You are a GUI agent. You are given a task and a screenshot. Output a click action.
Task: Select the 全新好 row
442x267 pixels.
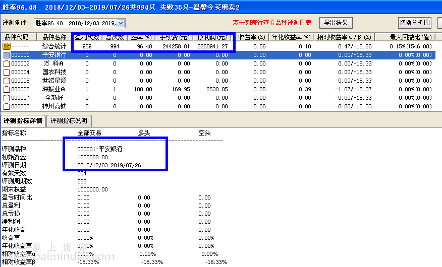(218, 98)
